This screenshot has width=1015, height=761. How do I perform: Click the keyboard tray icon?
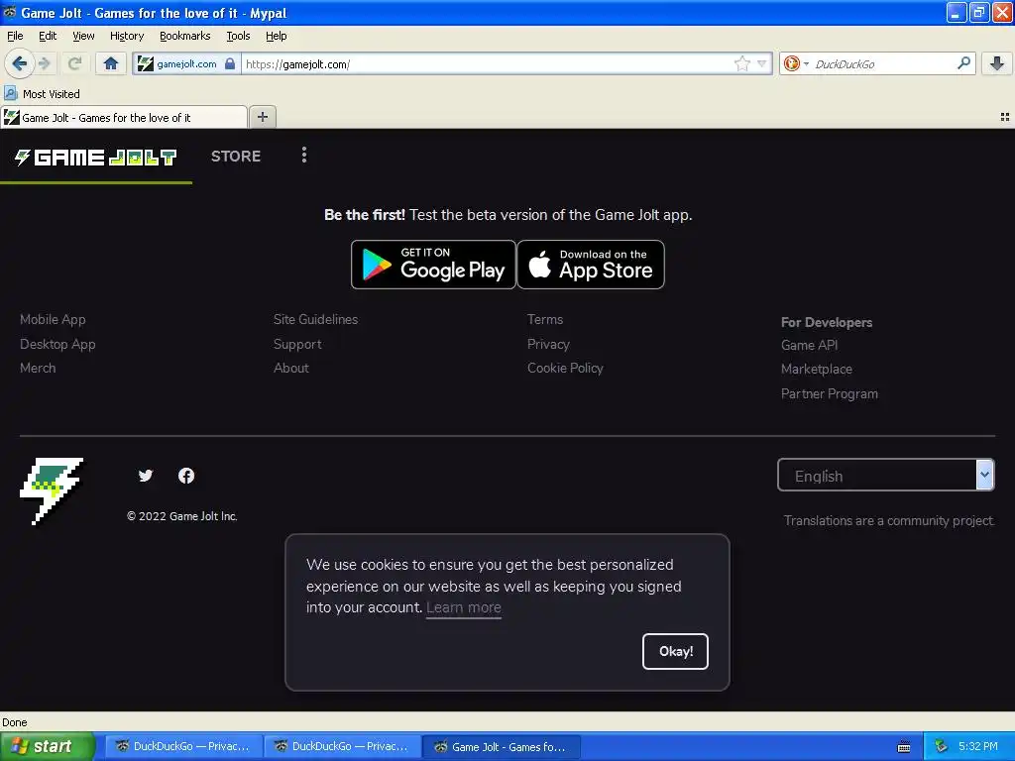pos(904,747)
